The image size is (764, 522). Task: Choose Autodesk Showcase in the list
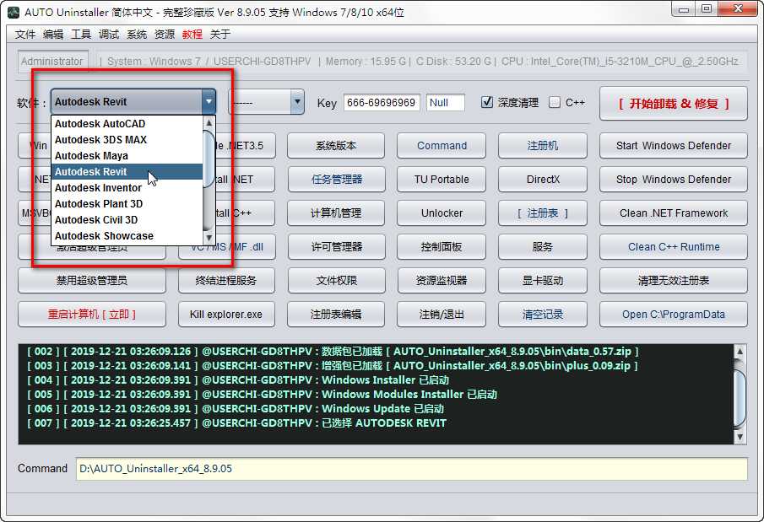tap(127, 236)
